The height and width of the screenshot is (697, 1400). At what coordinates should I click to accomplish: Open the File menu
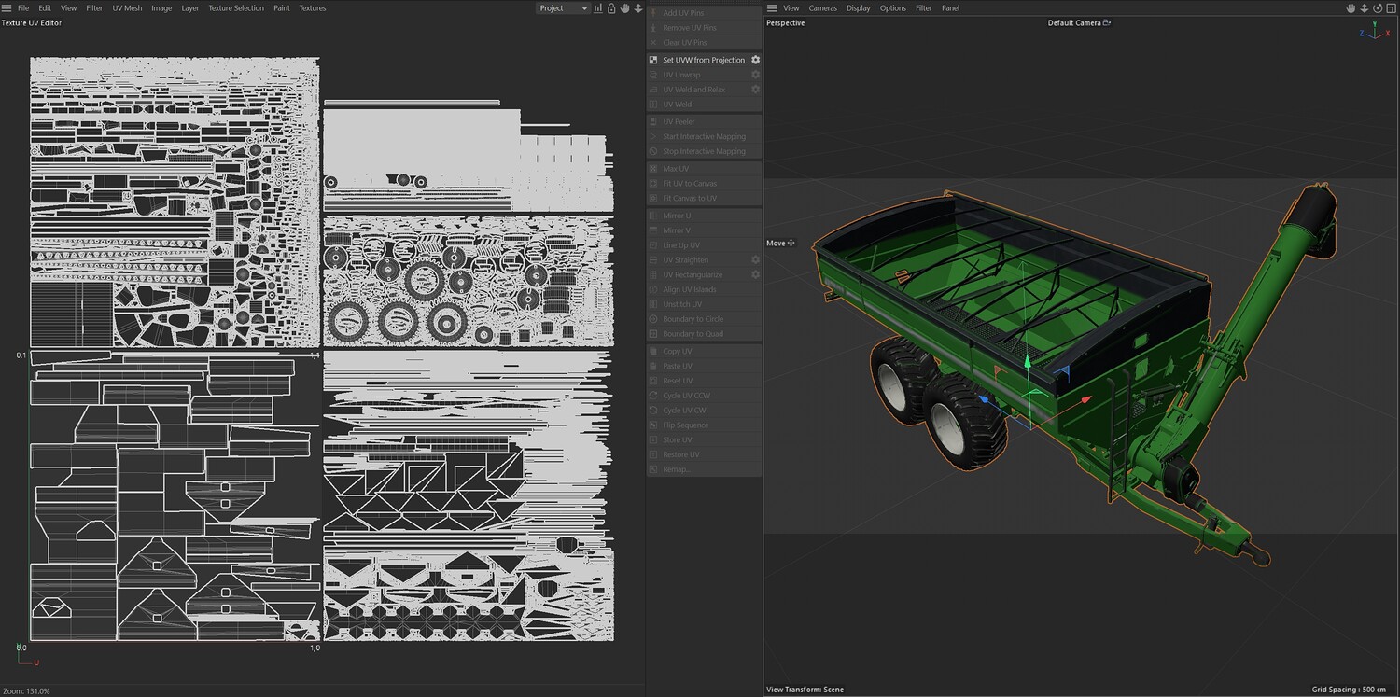pyautogui.click(x=23, y=8)
